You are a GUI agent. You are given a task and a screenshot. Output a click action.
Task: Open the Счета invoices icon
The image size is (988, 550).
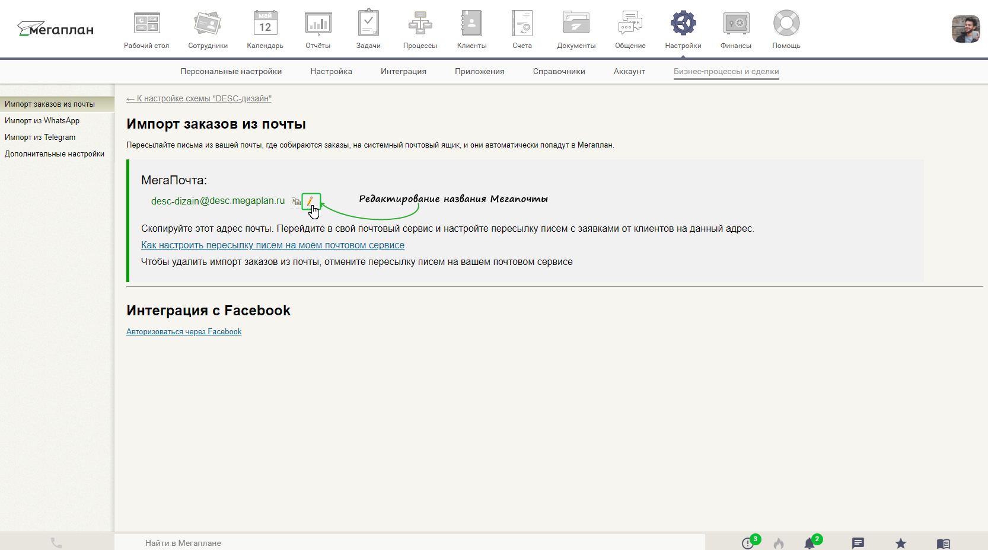pyautogui.click(x=522, y=24)
